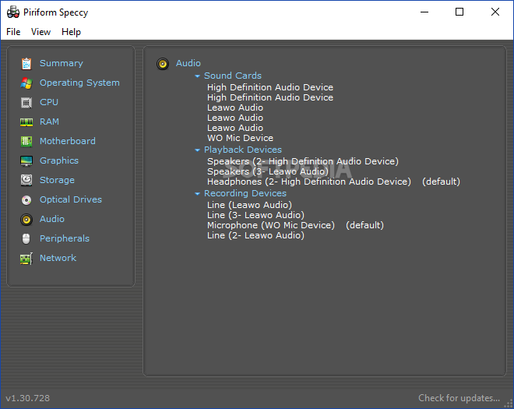Show the Motherboard details
This screenshot has width=514, height=409.
pos(68,141)
